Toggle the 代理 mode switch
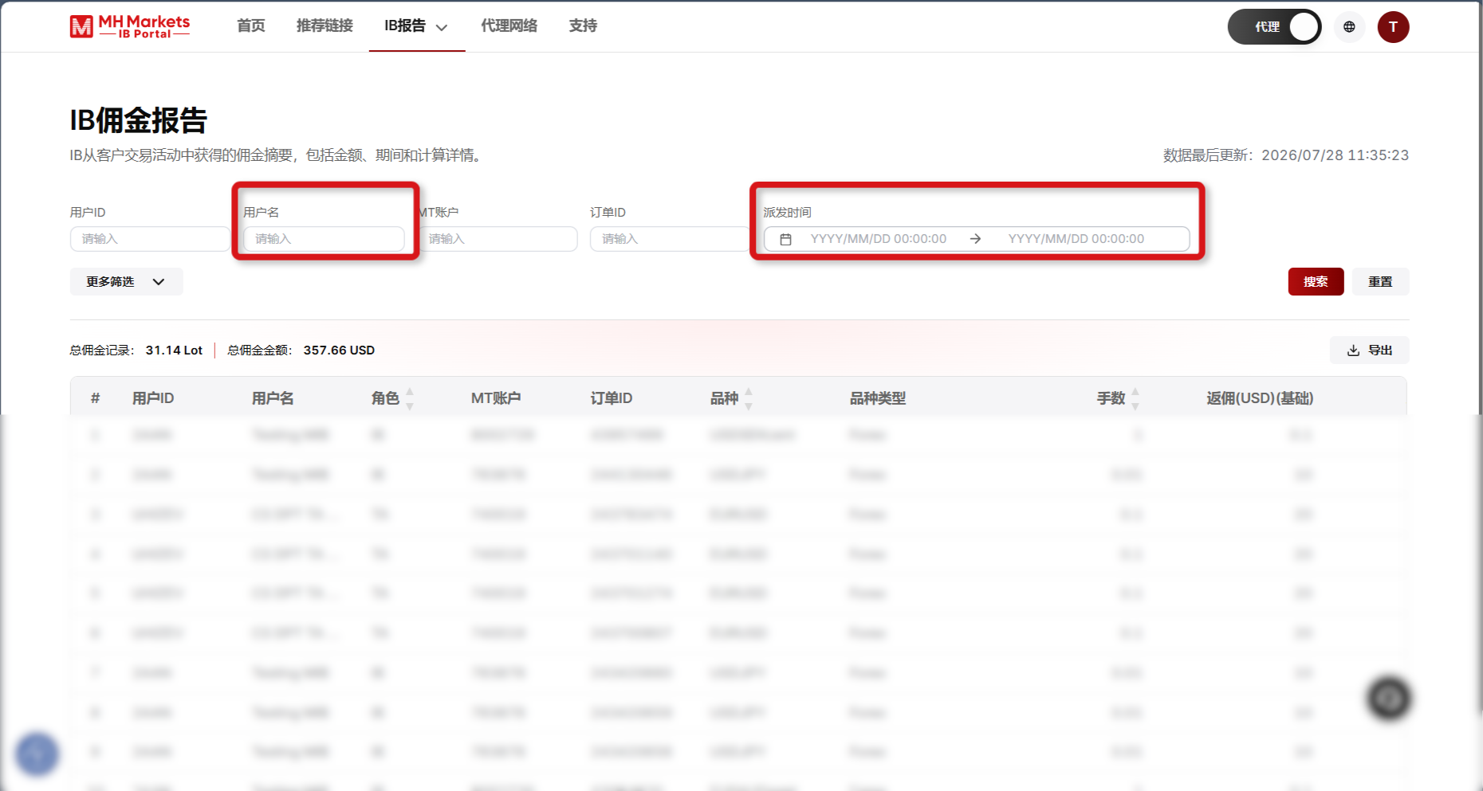 pos(1274,26)
